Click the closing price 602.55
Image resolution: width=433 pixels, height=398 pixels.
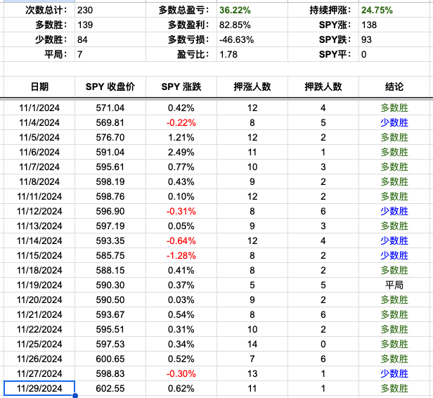pos(110,389)
